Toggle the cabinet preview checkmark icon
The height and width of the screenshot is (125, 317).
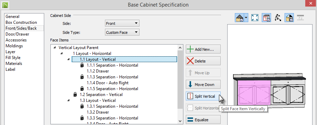[266, 18]
